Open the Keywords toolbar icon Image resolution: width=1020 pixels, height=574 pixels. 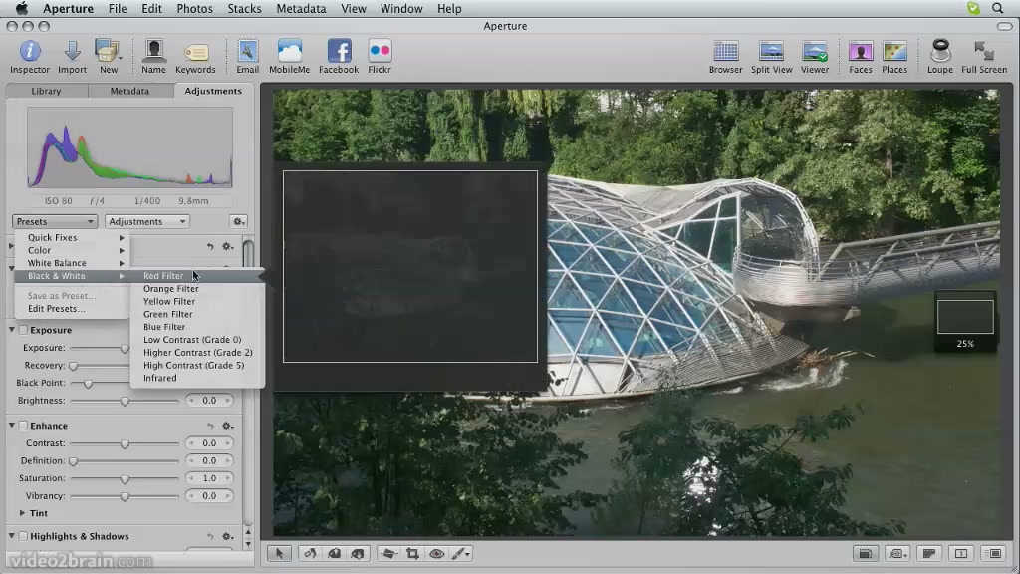click(195, 53)
